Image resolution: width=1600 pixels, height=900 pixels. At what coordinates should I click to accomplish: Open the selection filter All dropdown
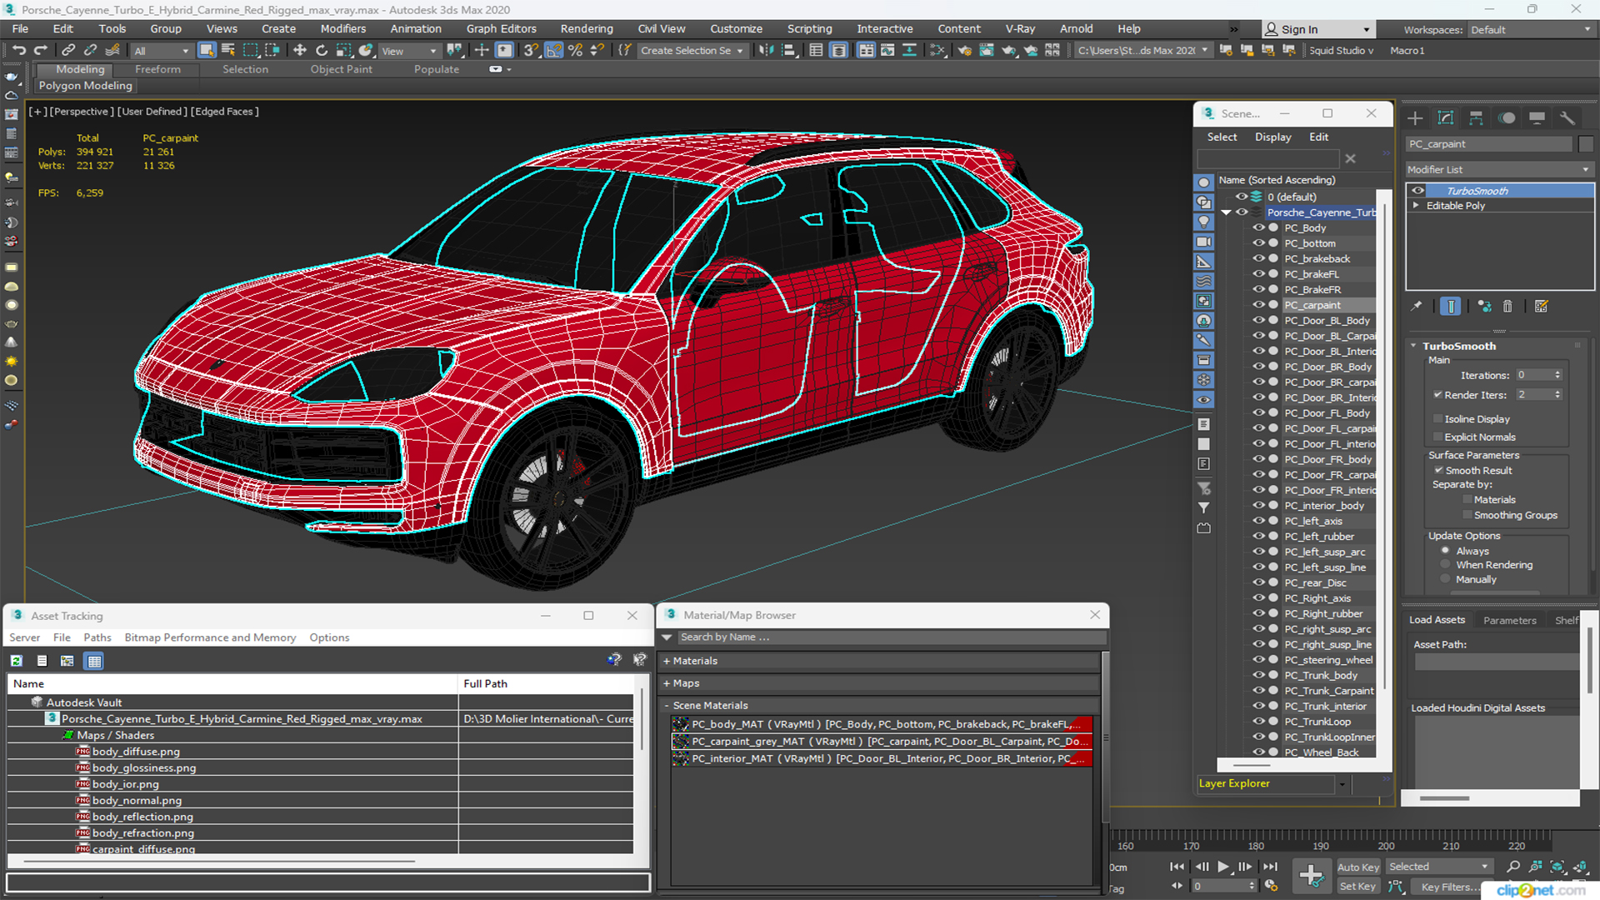point(162,51)
